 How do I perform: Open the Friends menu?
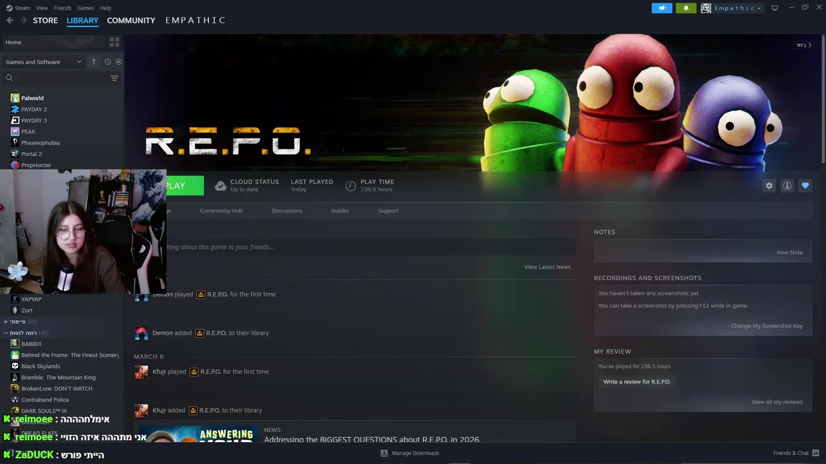click(63, 8)
